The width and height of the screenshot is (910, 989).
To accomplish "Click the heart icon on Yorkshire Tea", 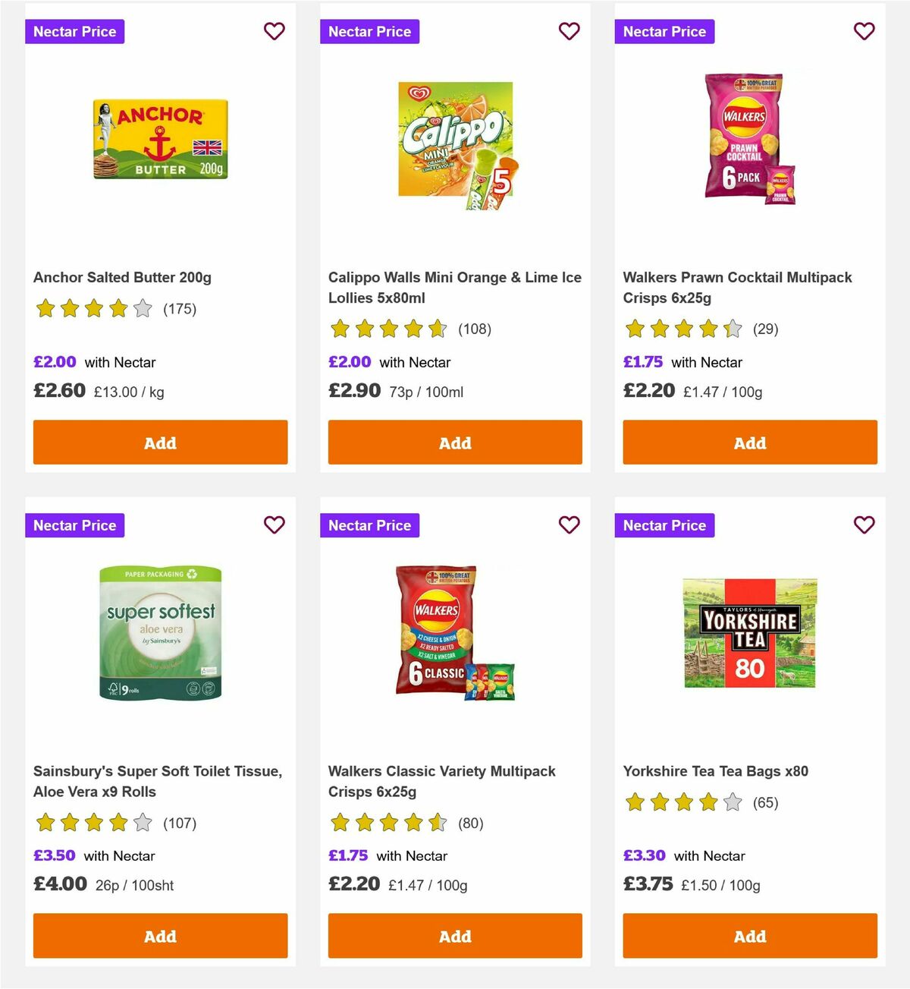I will (x=864, y=524).
